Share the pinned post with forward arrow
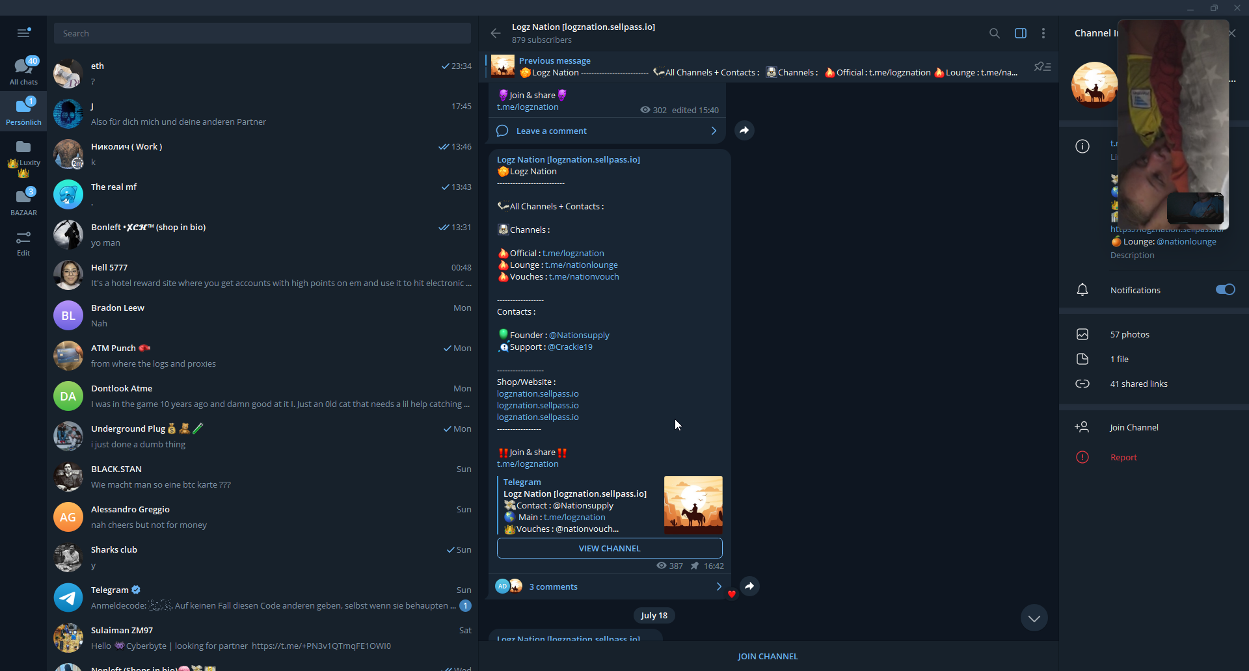This screenshot has width=1249, height=671. point(749,586)
